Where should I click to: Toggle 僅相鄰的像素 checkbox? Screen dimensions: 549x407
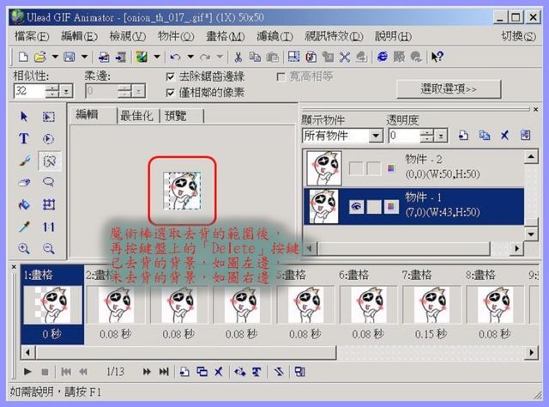[170, 93]
